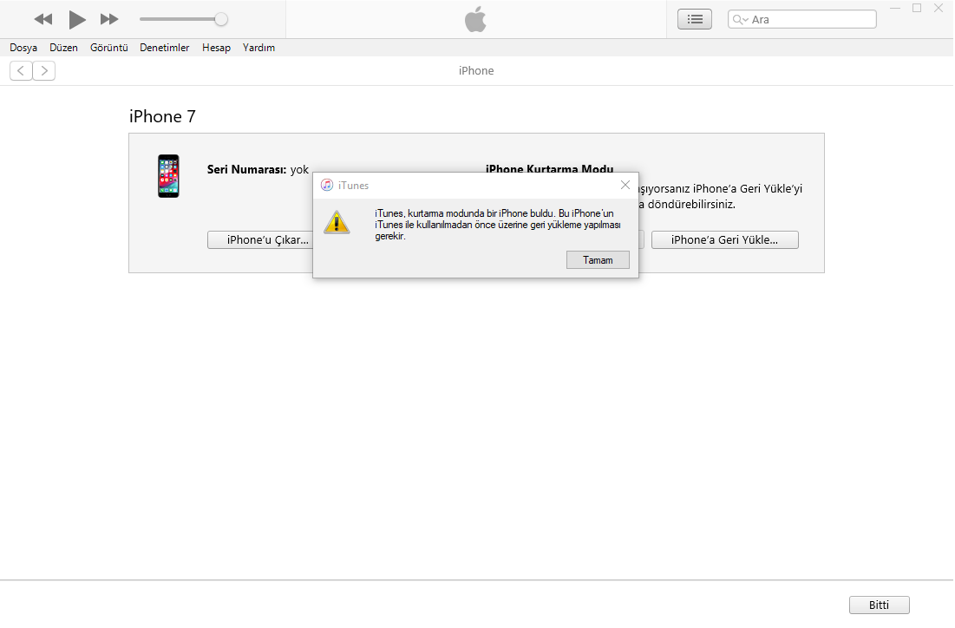Open the Denetimler menu

click(165, 48)
